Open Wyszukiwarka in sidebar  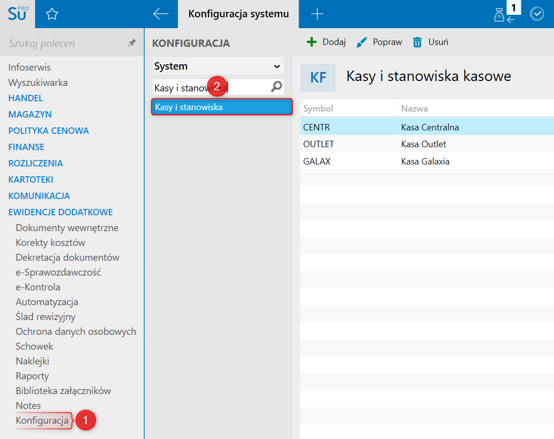click(x=38, y=82)
